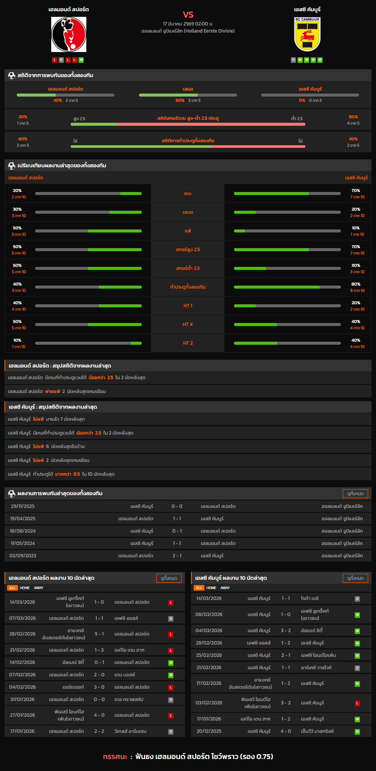Open 'ดูทั้งหมด' for SC Cambuur last 10 matches

pos(355,578)
